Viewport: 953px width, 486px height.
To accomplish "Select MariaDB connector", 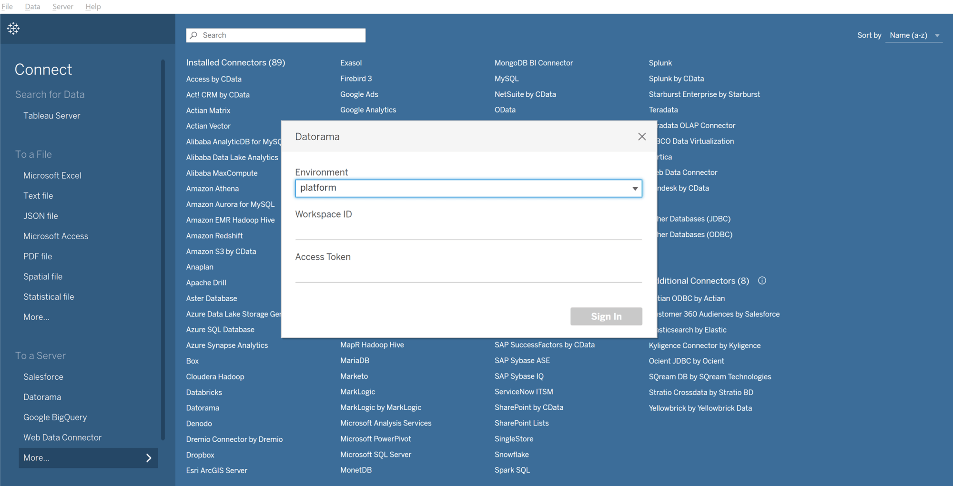I will tap(355, 361).
